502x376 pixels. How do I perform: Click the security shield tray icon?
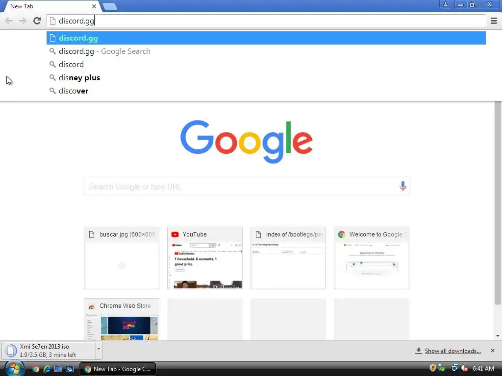432,368
